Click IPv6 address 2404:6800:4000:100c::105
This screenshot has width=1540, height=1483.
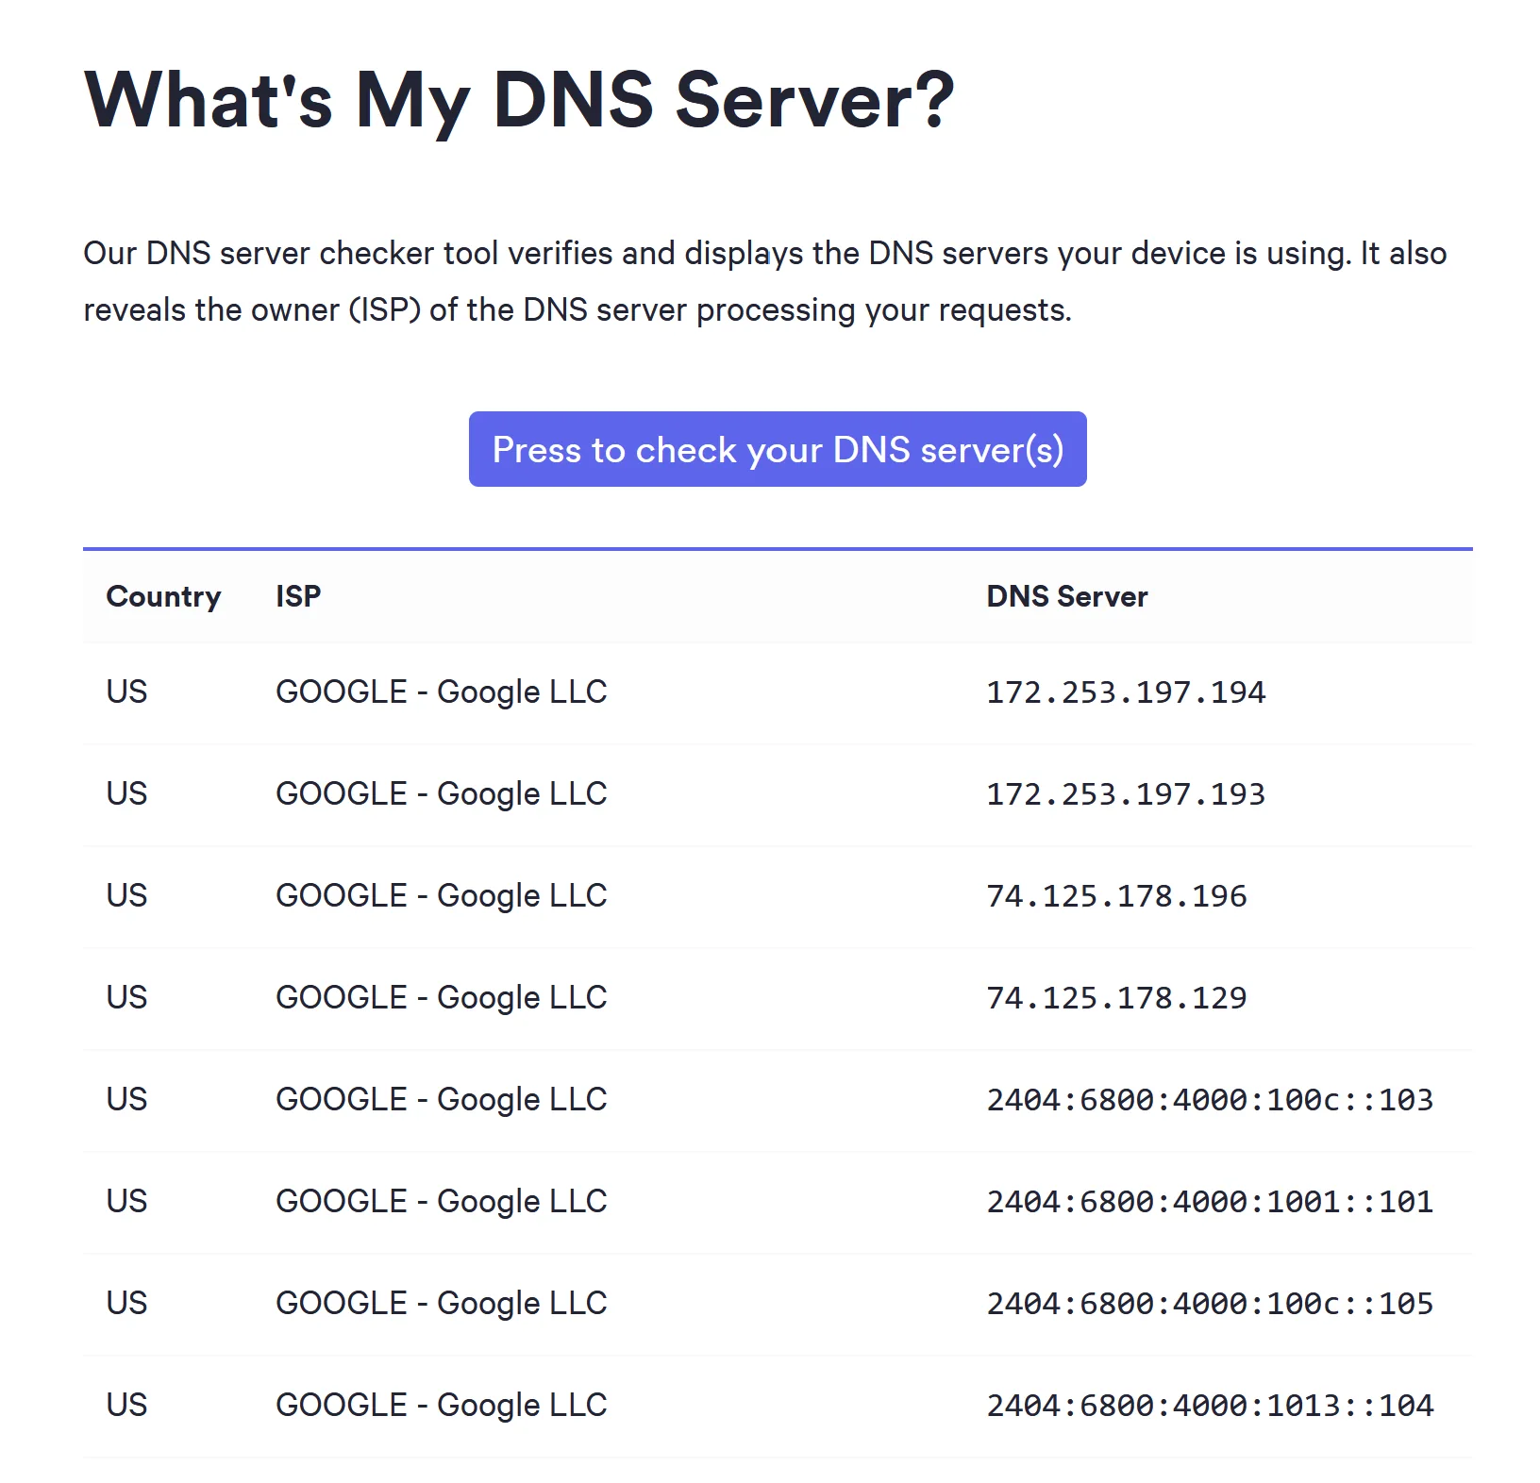coord(1210,1304)
